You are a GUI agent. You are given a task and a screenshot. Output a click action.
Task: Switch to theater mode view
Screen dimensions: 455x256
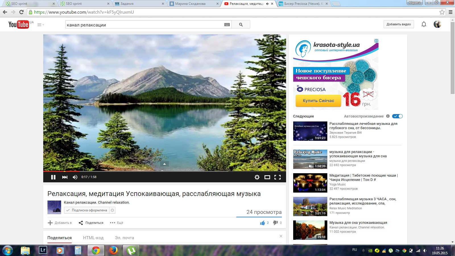pos(267,177)
